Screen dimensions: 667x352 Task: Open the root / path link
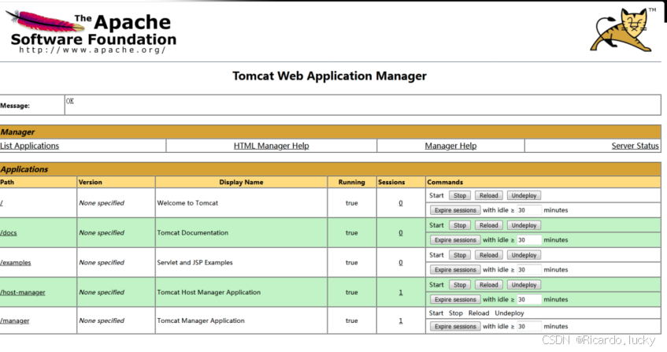[x=2, y=203]
